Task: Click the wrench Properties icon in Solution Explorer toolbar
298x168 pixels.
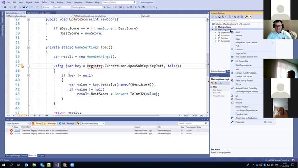Action: click(x=246, y=17)
